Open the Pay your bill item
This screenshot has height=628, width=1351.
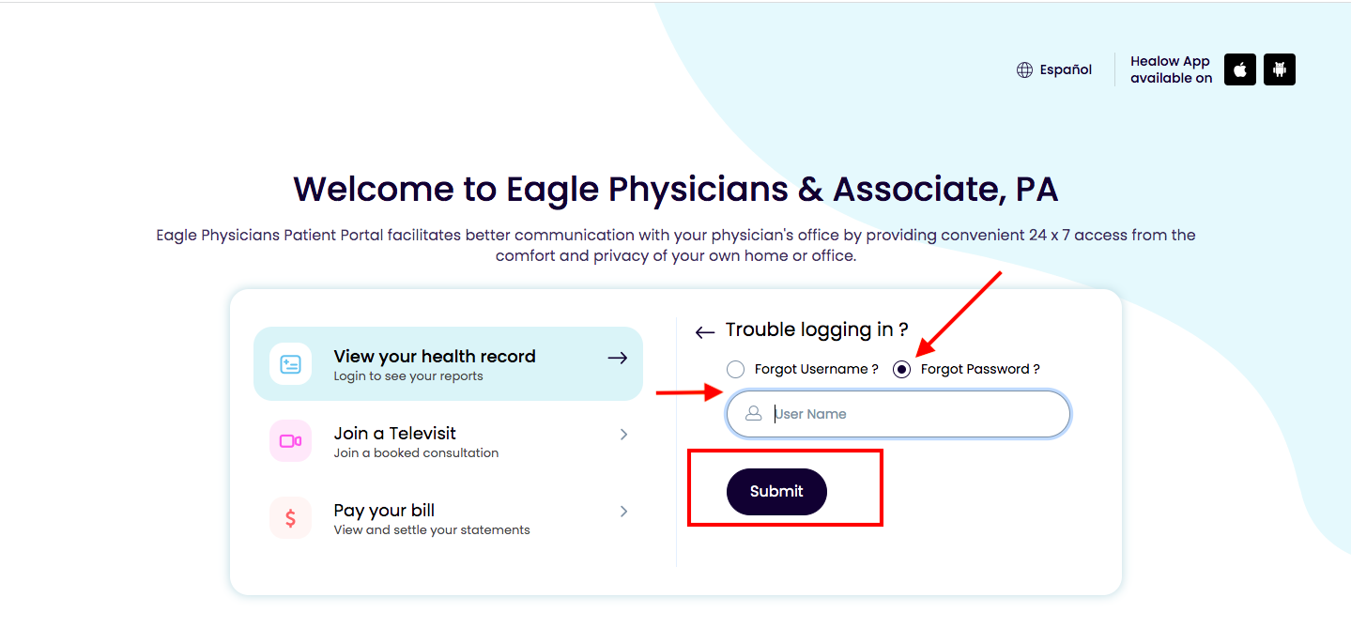(448, 518)
